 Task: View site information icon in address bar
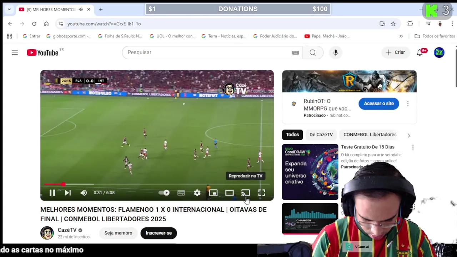pyautogui.click(x=61, y=24)
